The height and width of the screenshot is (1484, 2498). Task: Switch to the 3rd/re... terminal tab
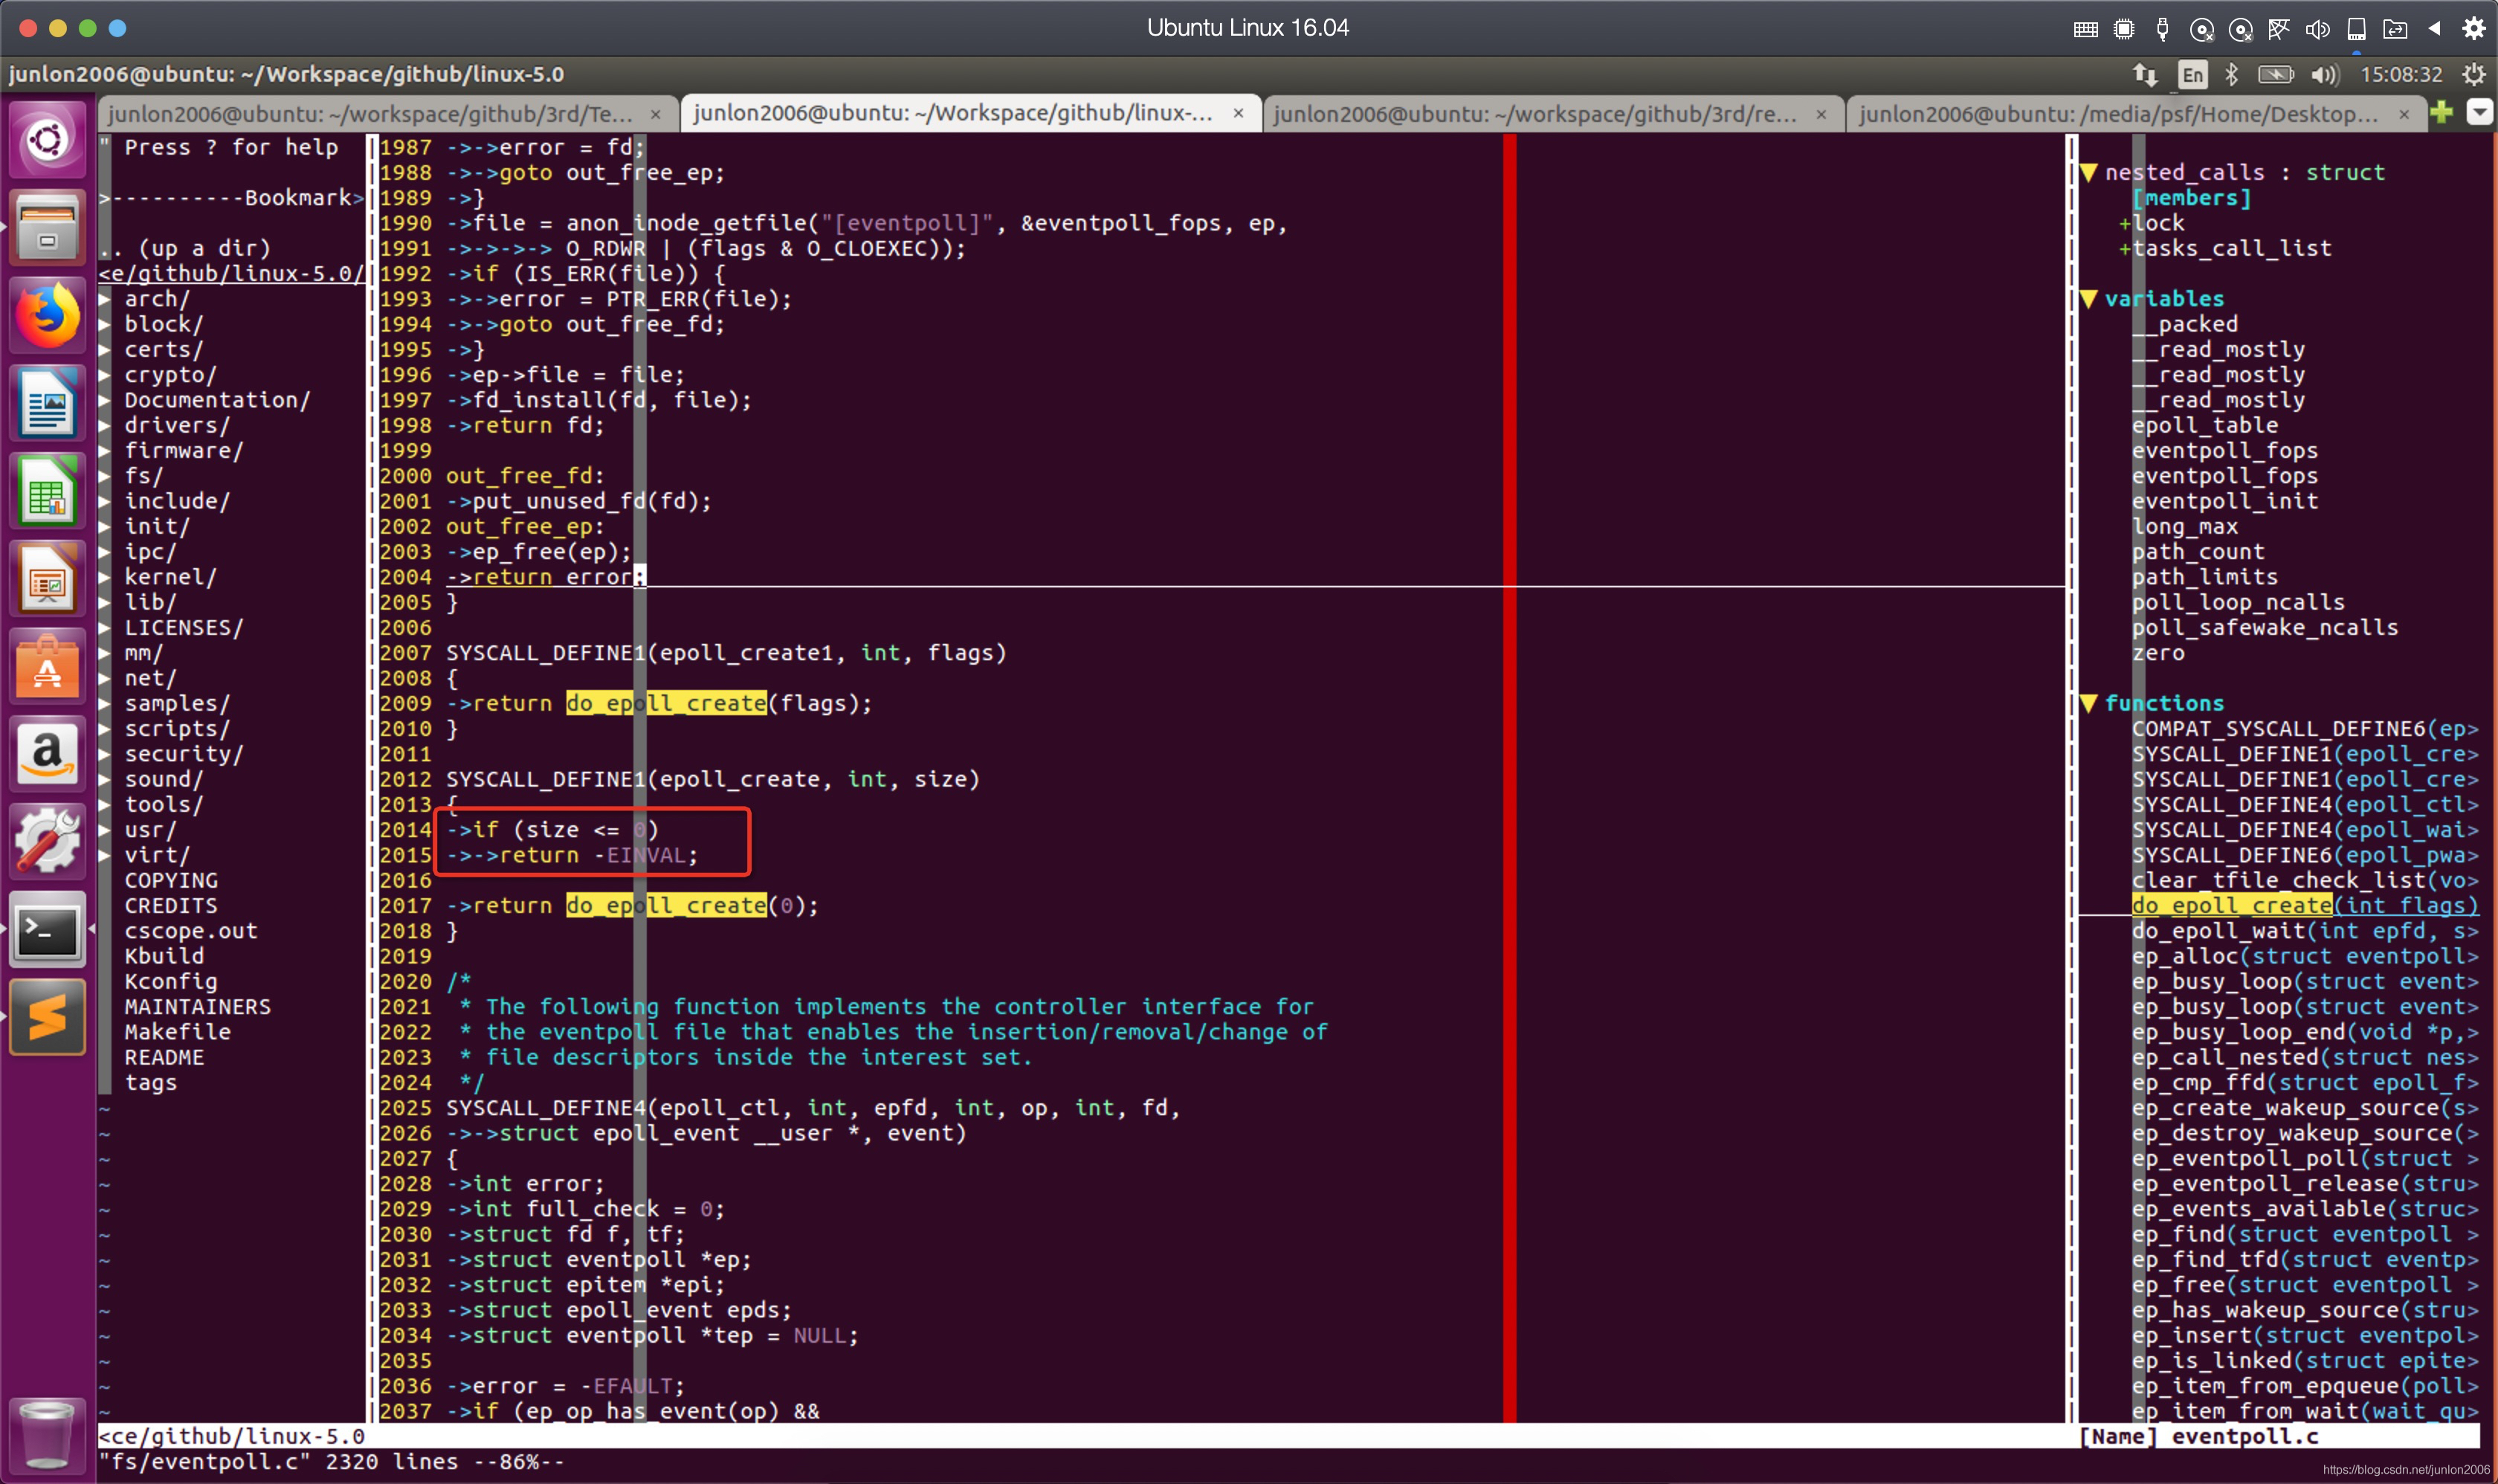click(1535, 114)
